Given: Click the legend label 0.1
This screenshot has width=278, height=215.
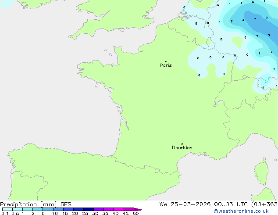Looking at the screenshot, I should pyautogui.click(x=5, y=213).
